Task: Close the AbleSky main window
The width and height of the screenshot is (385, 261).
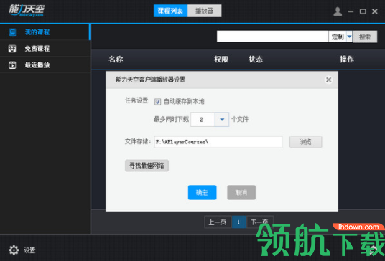Action: pos(375,11)
